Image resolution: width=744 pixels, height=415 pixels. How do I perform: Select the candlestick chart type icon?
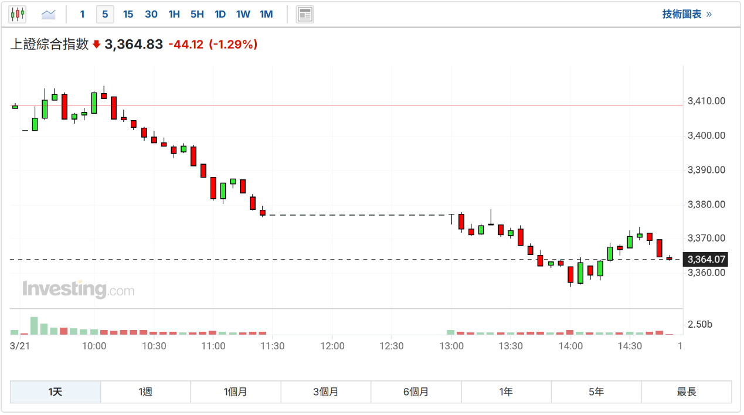coord(17,14)
